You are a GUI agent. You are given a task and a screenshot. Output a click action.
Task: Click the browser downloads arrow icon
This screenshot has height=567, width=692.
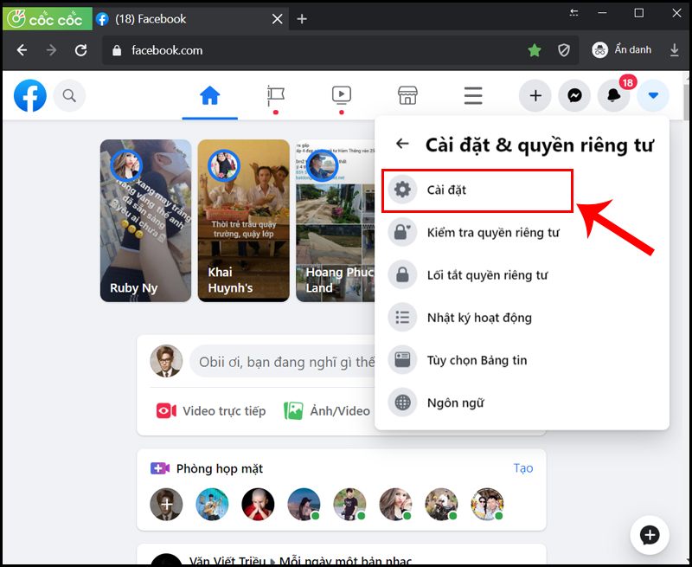675,50
